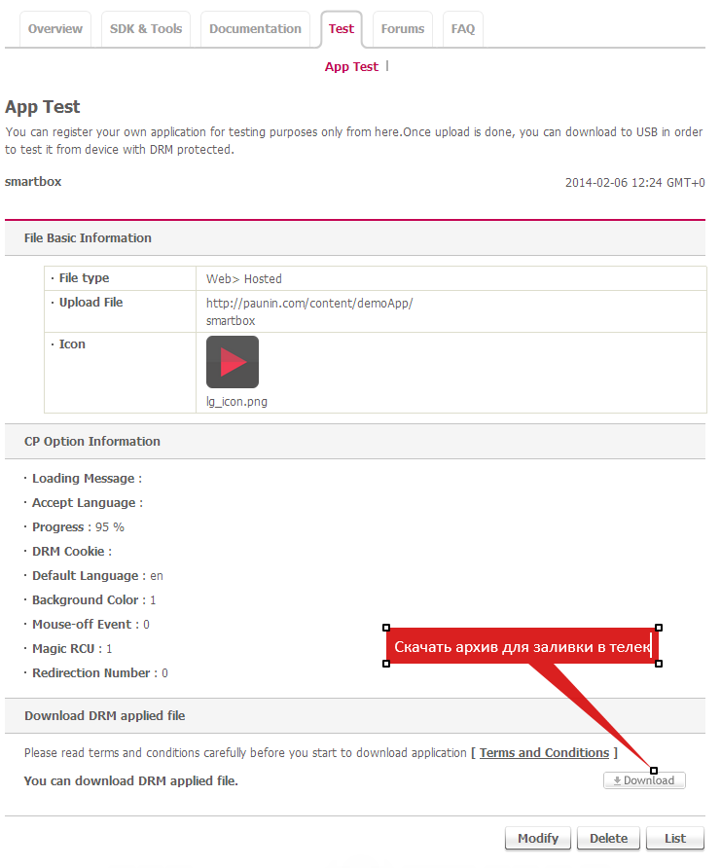Click the Modify button
The height and width of the screenshot is (868, 721).
pyautogui.click(x=538, y=838)
